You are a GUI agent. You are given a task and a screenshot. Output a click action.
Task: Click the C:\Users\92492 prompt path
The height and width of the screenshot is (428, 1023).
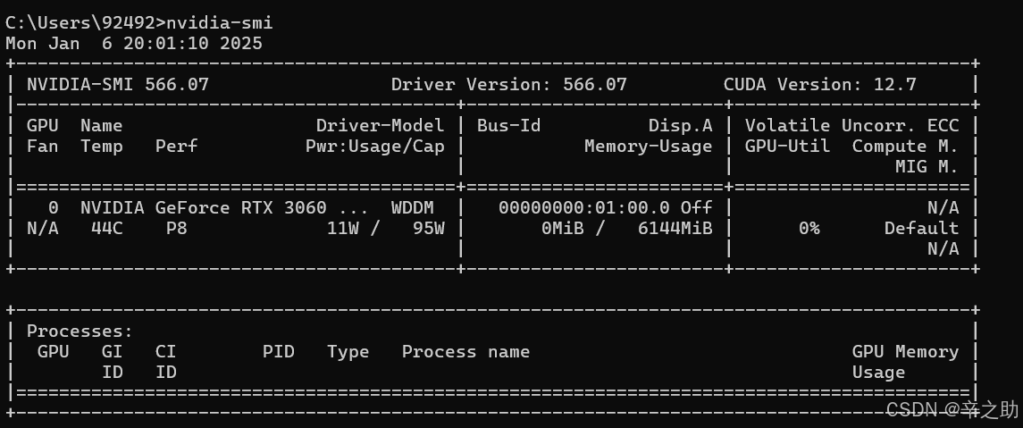80,23
